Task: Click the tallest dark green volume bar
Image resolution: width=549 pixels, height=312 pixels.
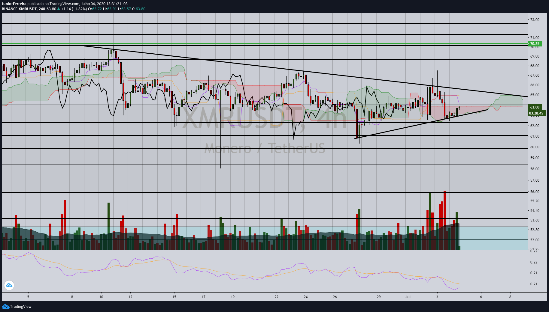Action: [430, 221]
